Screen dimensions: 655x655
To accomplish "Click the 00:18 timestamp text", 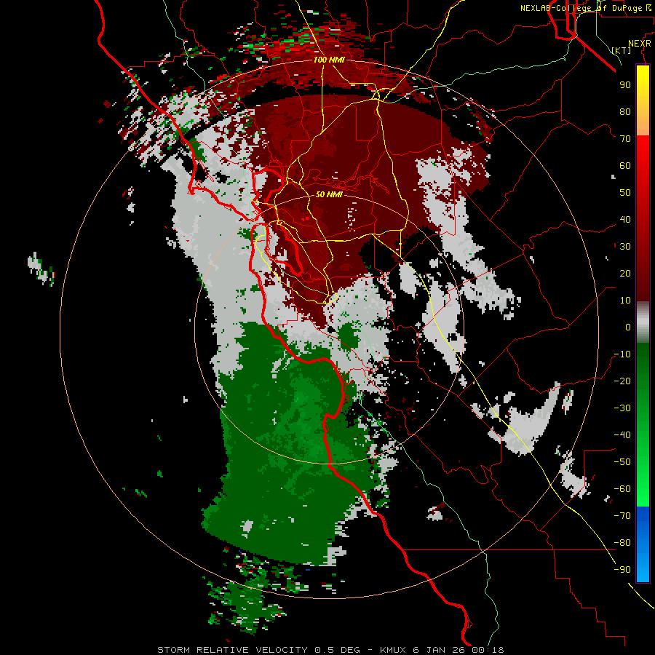I will (488, 650).
